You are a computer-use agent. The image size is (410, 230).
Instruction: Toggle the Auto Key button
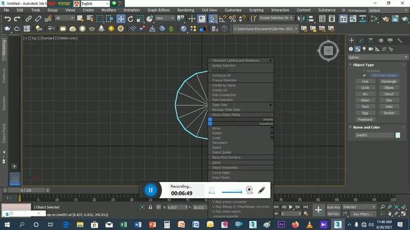coord(334,207)
